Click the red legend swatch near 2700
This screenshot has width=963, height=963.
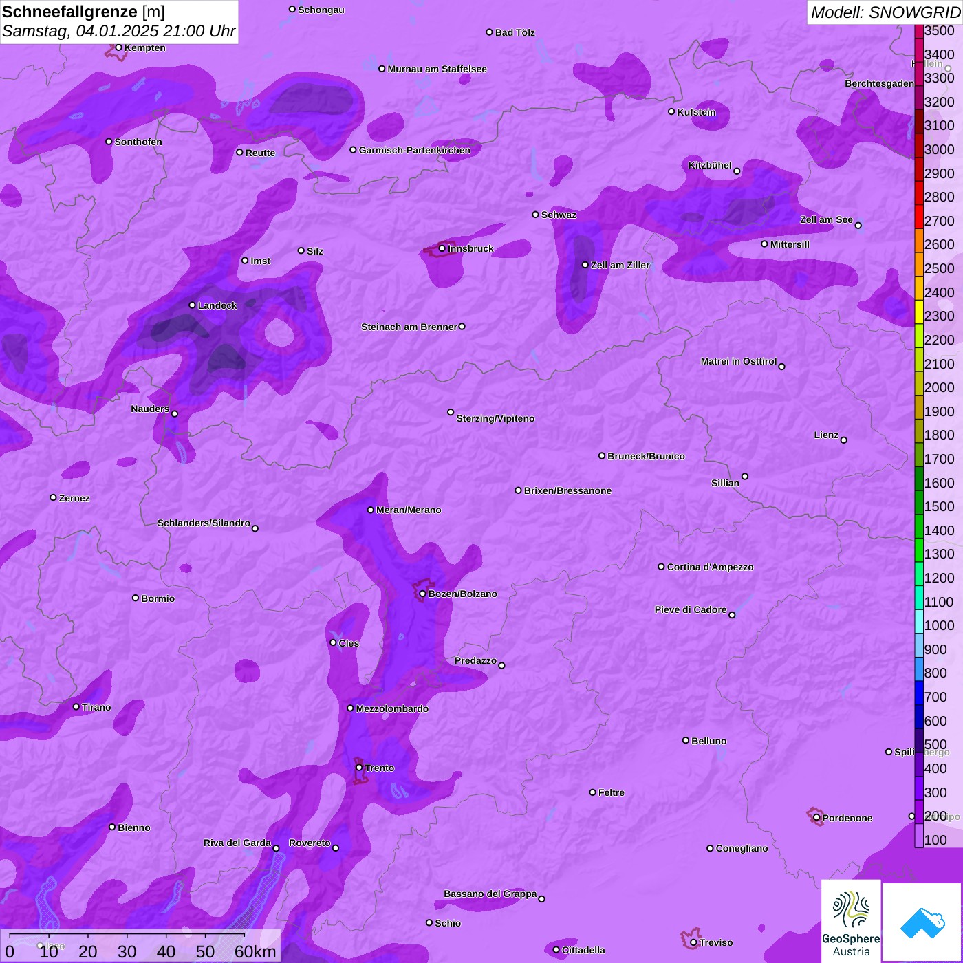point(919,217)
